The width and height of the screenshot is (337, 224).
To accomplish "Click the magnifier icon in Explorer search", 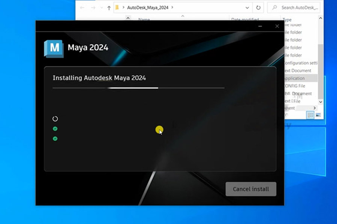I will point(275,7).
